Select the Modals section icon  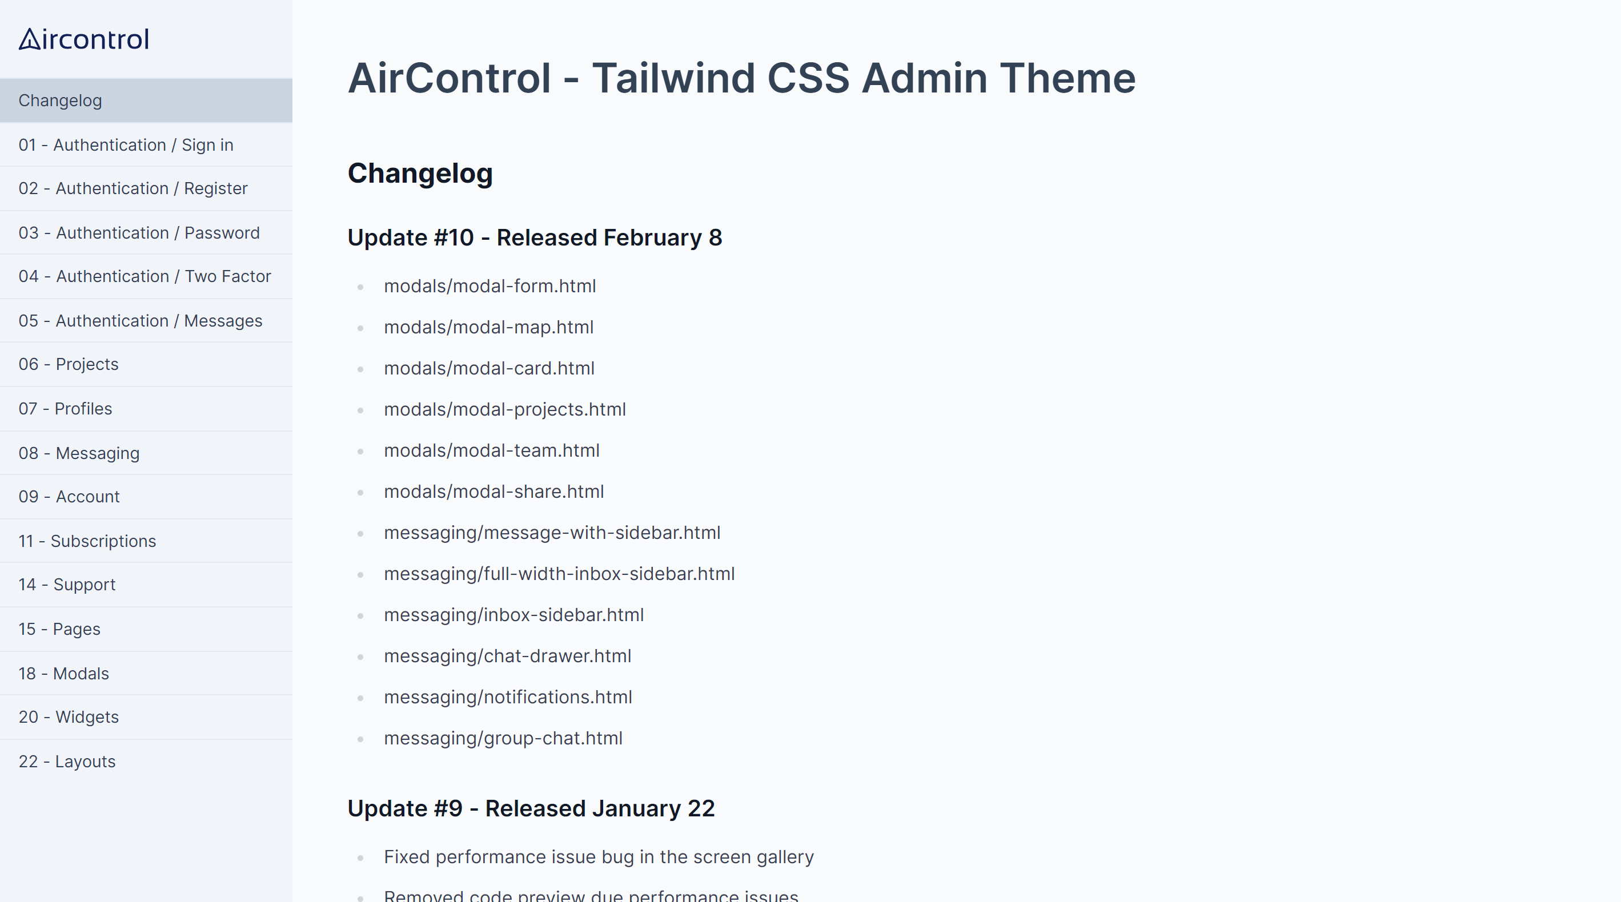click(63, 673)
